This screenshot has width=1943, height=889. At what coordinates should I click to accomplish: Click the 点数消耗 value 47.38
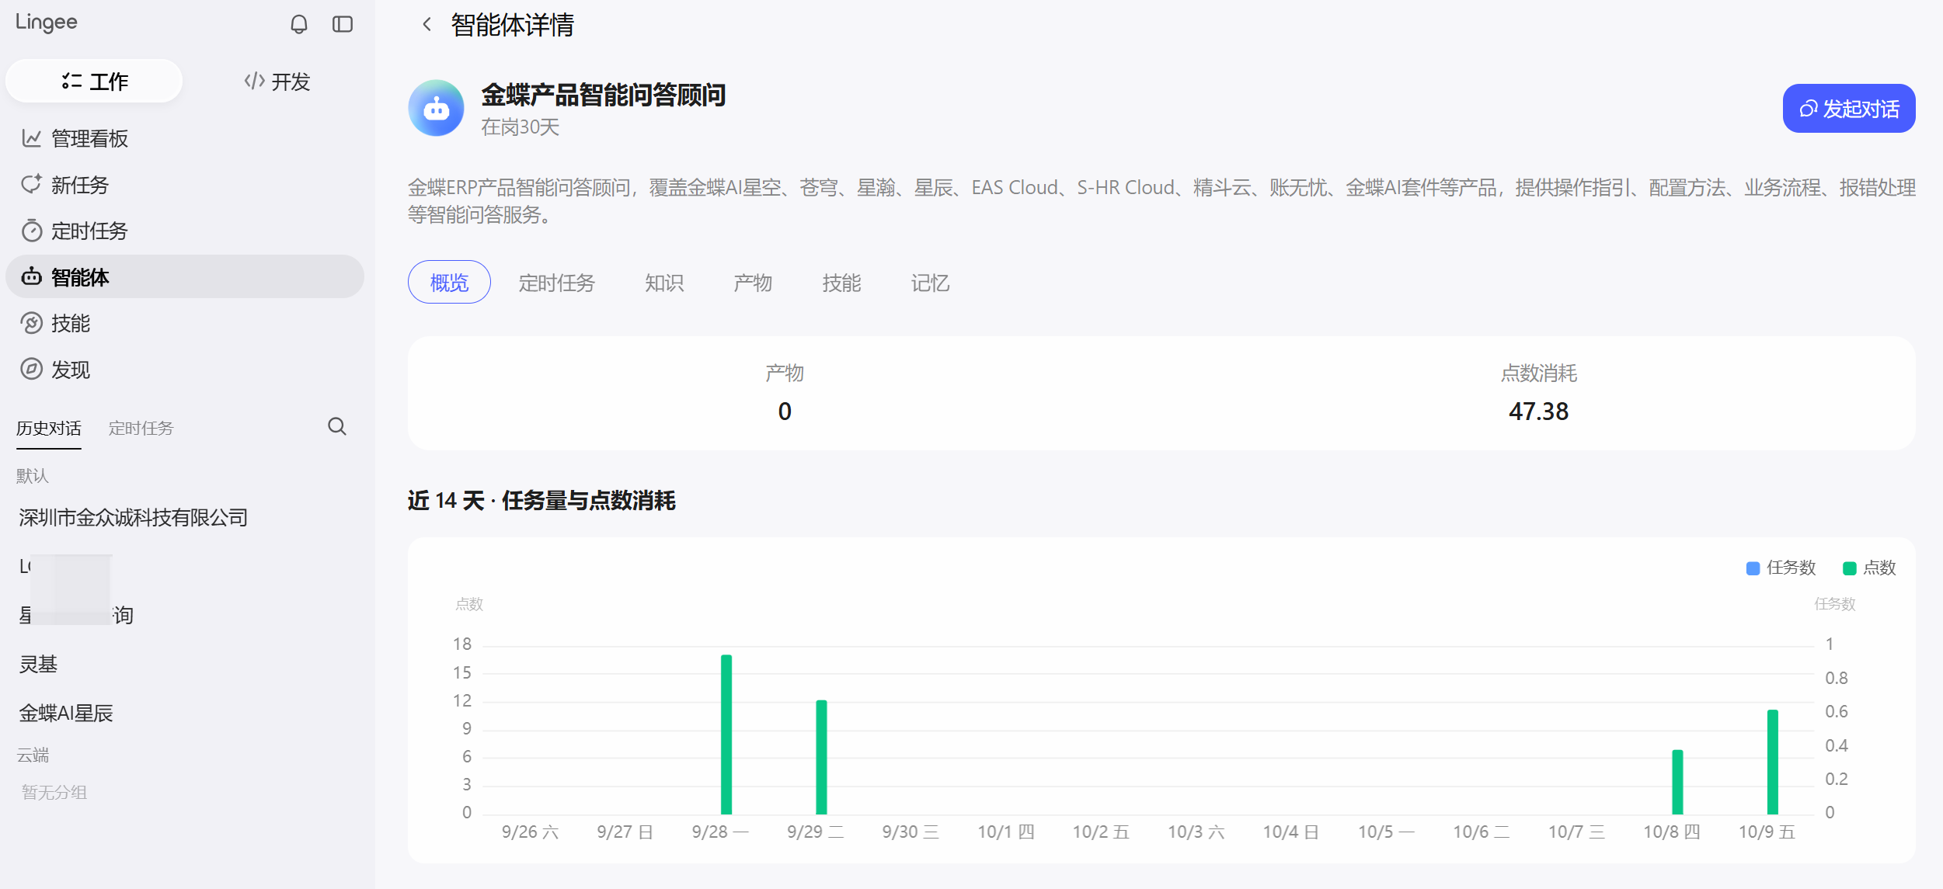pyautogui.click(x=1538, y=412)
